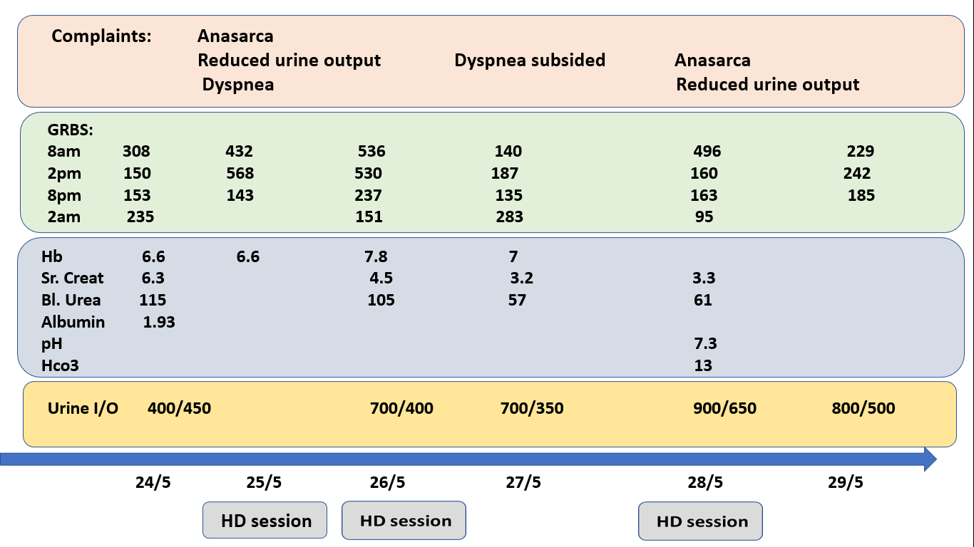Select the 25/5 date label
This screenshot has width=974, height=547.
point(264,483)
